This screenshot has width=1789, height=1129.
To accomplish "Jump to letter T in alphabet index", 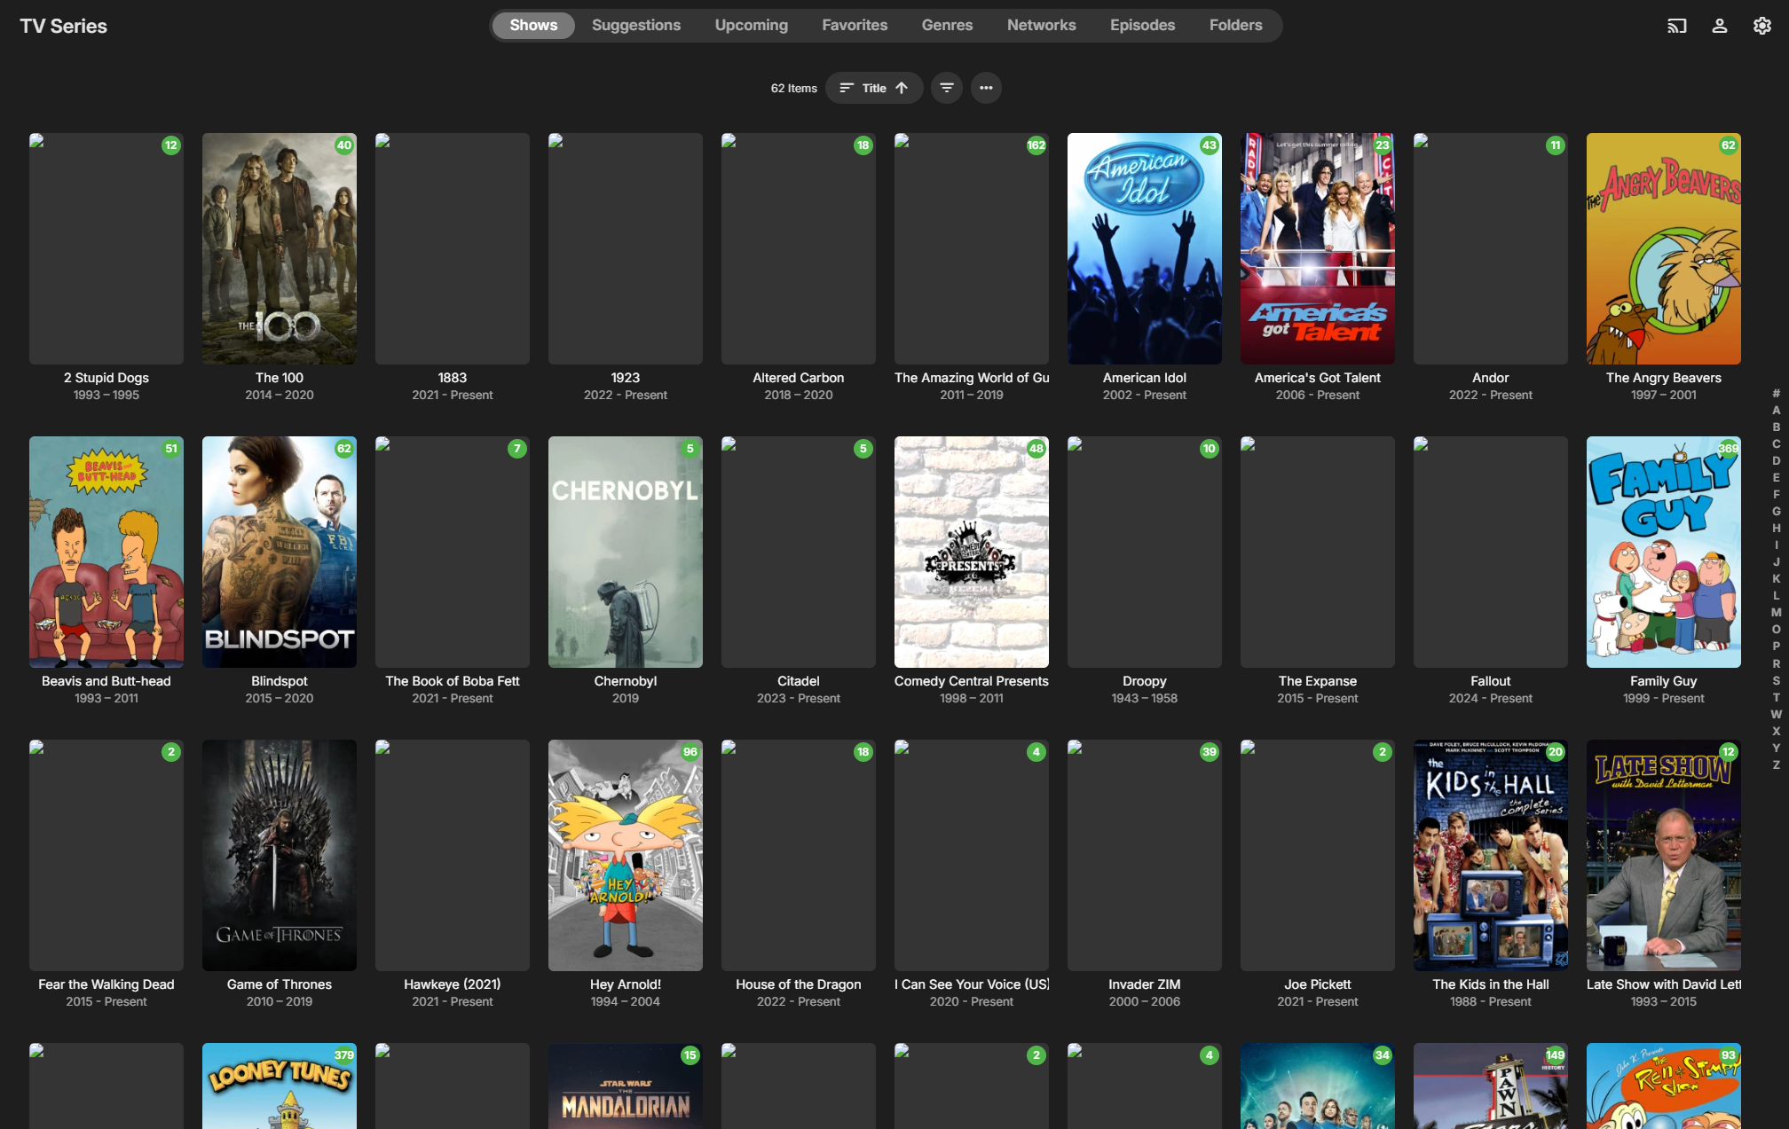I will [1776, 697].
